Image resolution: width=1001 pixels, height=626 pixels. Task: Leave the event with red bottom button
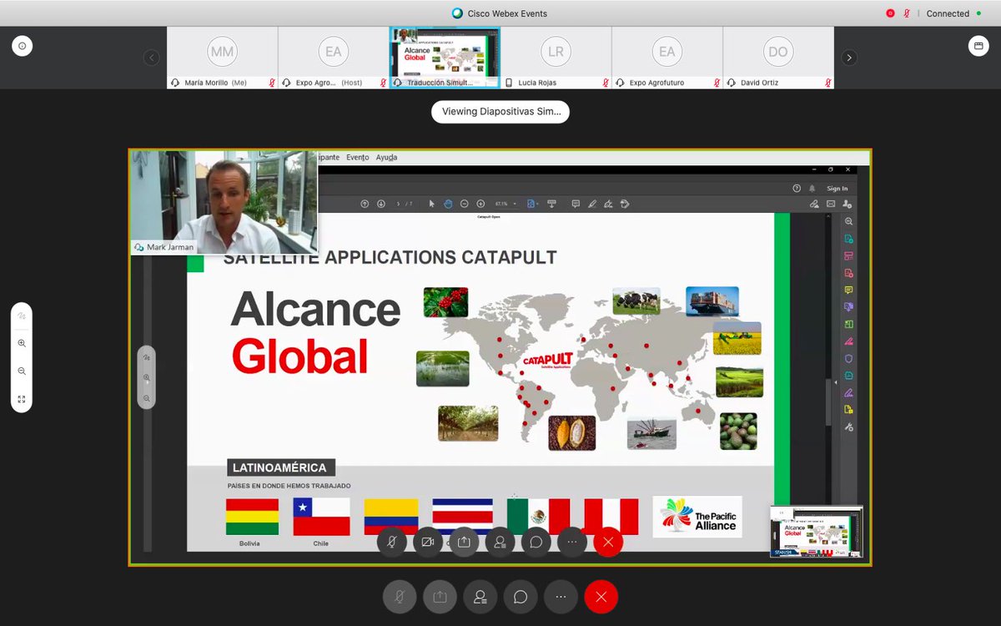(x=601, y=597)
